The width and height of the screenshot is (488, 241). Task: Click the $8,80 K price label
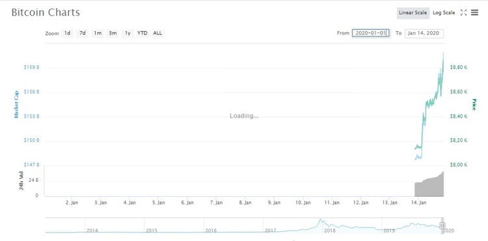459,67
